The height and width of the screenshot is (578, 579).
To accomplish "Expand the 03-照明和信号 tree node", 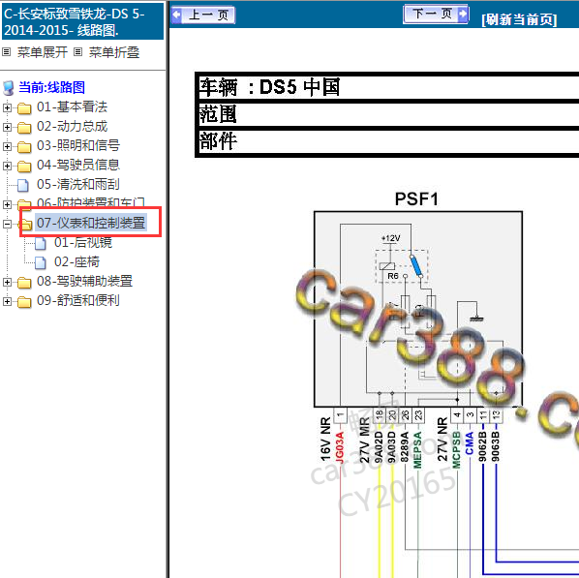I will tap(7, 146).
